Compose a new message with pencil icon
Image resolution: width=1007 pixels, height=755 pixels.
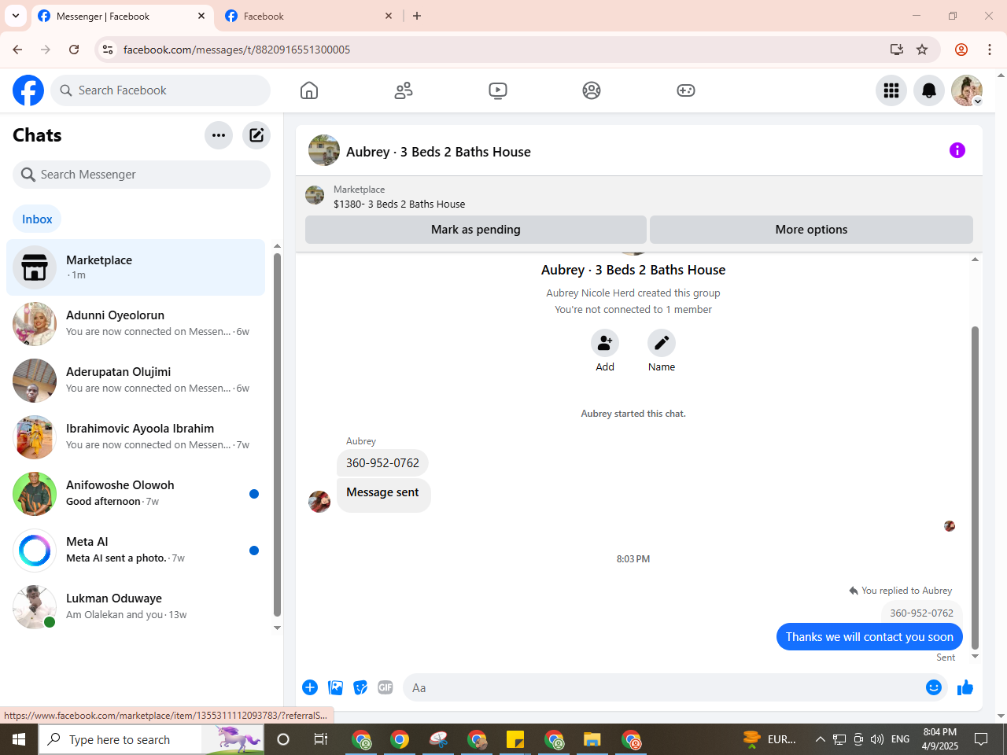256,135
